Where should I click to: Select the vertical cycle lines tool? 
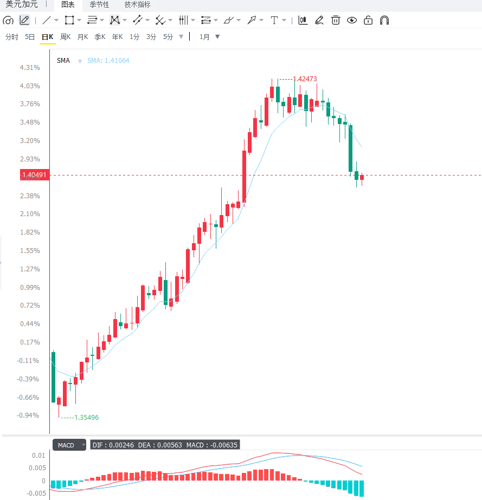point(183,21)
